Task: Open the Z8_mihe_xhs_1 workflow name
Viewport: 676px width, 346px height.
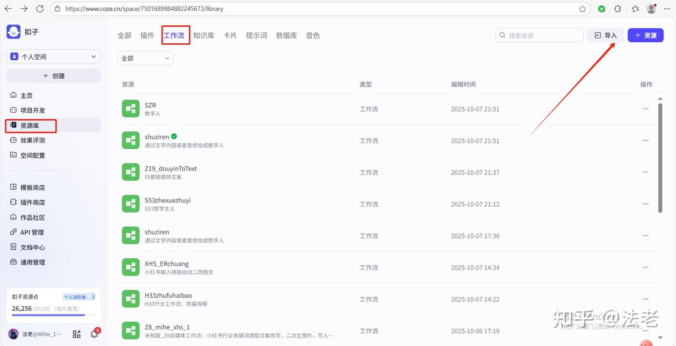Action: tap(167, 327)
